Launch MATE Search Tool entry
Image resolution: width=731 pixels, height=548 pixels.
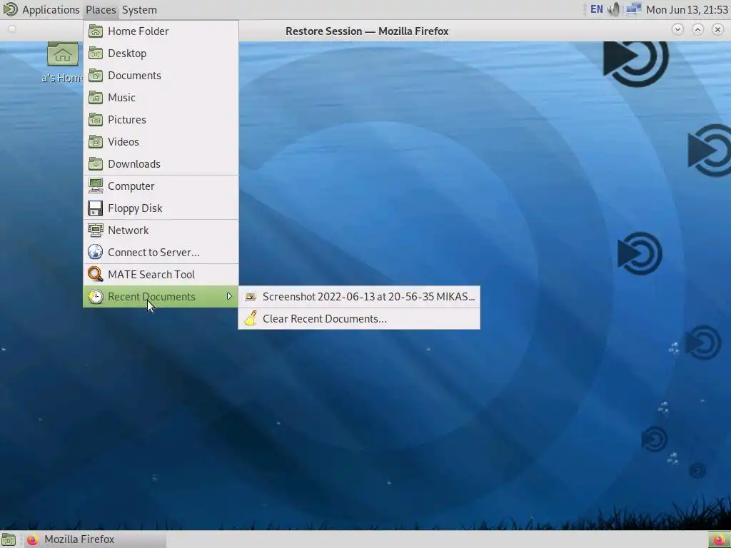(x=161, y=275)
